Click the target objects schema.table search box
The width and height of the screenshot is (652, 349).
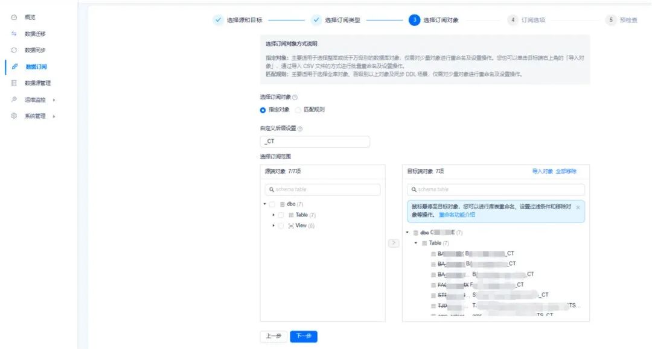pyautogui.click(x=496, y=190)
